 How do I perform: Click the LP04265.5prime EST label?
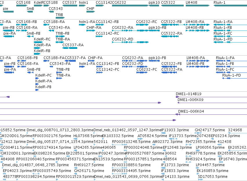[x=88, y=148]
